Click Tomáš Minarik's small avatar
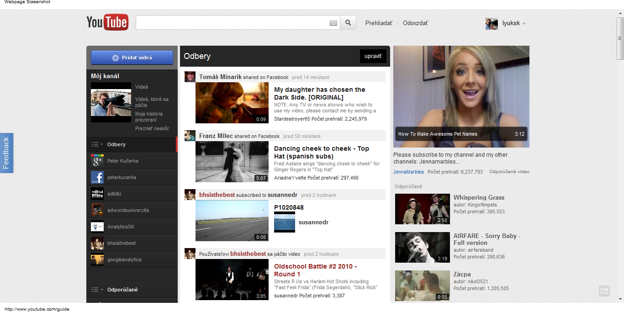This screenshot has width=624, height=312. (x=190, y=77)
